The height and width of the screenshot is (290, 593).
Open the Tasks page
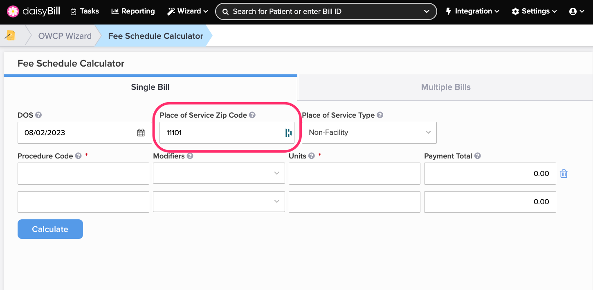(85, 11)
